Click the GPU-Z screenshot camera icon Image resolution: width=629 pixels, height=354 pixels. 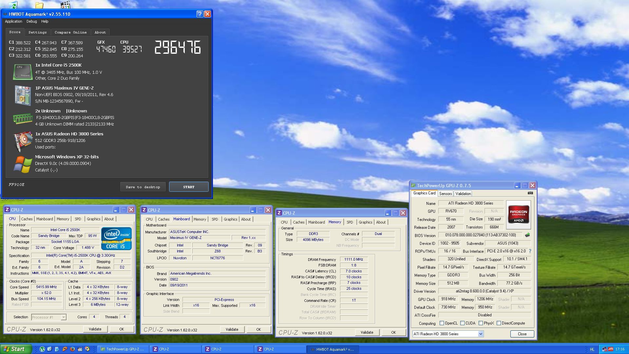click(x=530, y=193)
